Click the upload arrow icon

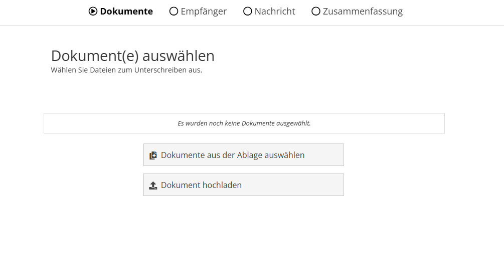tap(153, 185)
